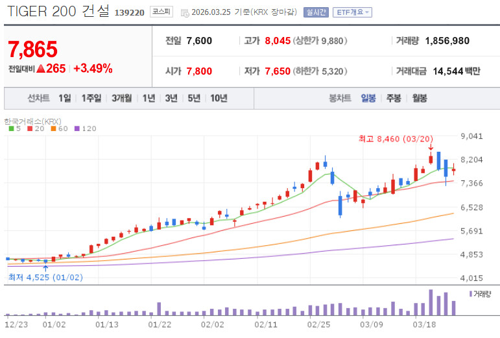Viewport: 500px width, 338px height.
Task: Select the 3개월 line chart tab
Action: [x=122, y=98]
